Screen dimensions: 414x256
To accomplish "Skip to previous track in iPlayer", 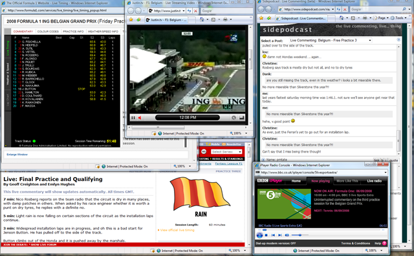I will pyautogui.click(x=273, y=235).
